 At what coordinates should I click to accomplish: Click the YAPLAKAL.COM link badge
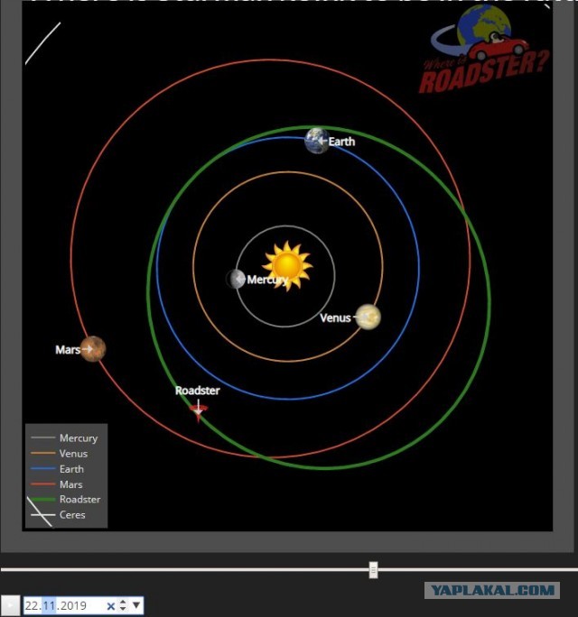pos(492,590)
